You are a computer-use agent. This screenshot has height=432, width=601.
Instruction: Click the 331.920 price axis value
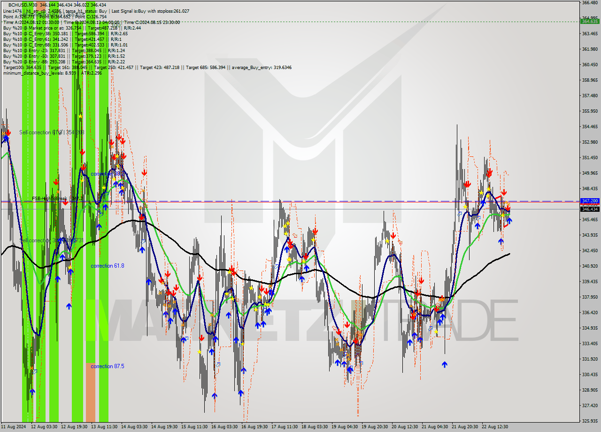pyautogui.click(x=590, y=359)
